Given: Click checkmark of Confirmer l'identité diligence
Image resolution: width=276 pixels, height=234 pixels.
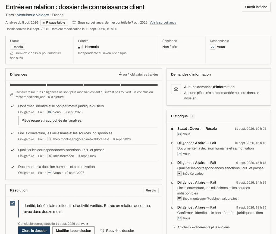Looking at the screenshot, I should tap(12, 106).
